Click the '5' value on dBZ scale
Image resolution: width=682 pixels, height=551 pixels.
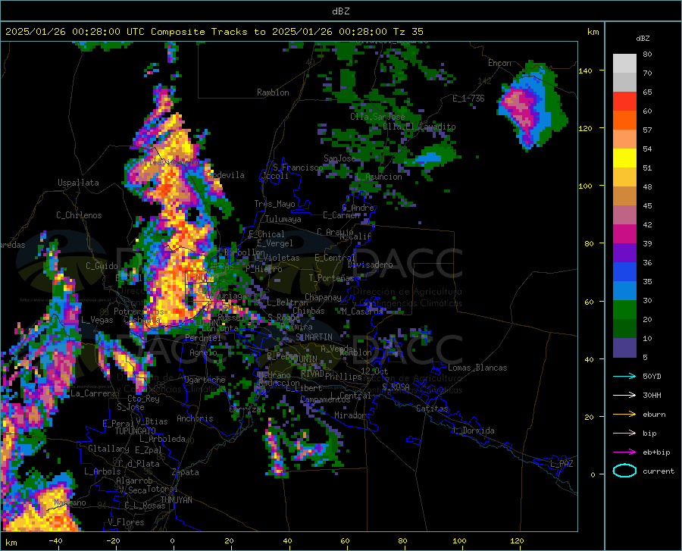[x=645, y=357]
